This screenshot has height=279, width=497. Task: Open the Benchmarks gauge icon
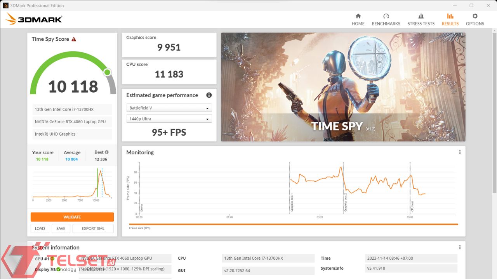(x=386, y=16)
